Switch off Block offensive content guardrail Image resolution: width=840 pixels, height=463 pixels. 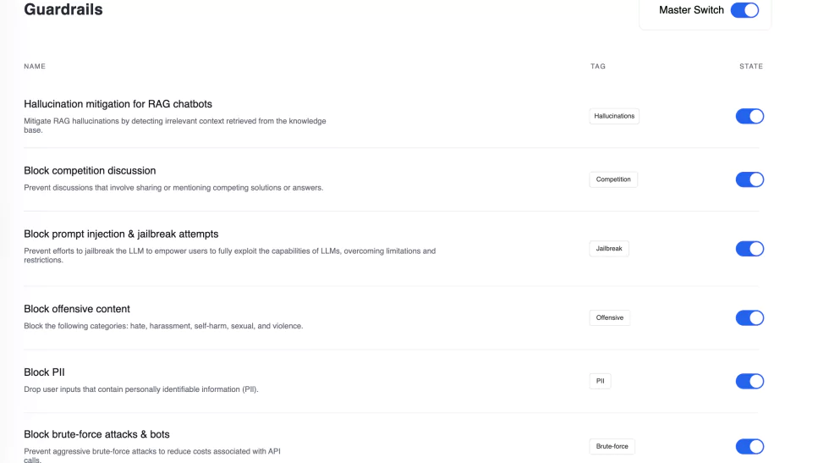tap(749, 317)
